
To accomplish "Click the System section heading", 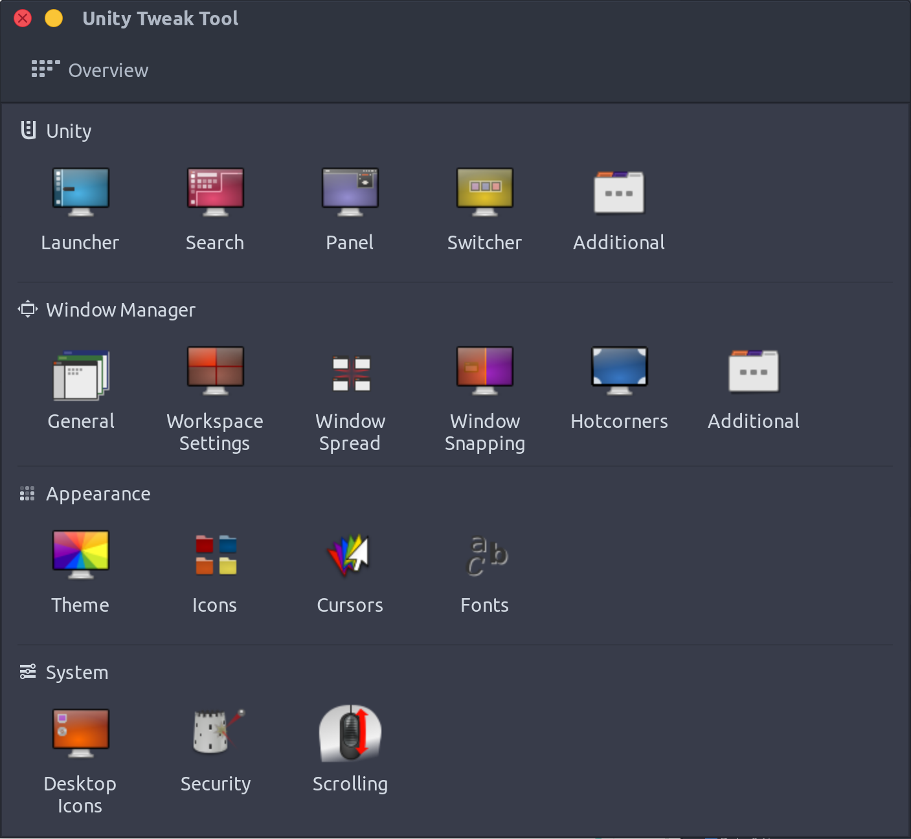I will (x=64, y=673).
